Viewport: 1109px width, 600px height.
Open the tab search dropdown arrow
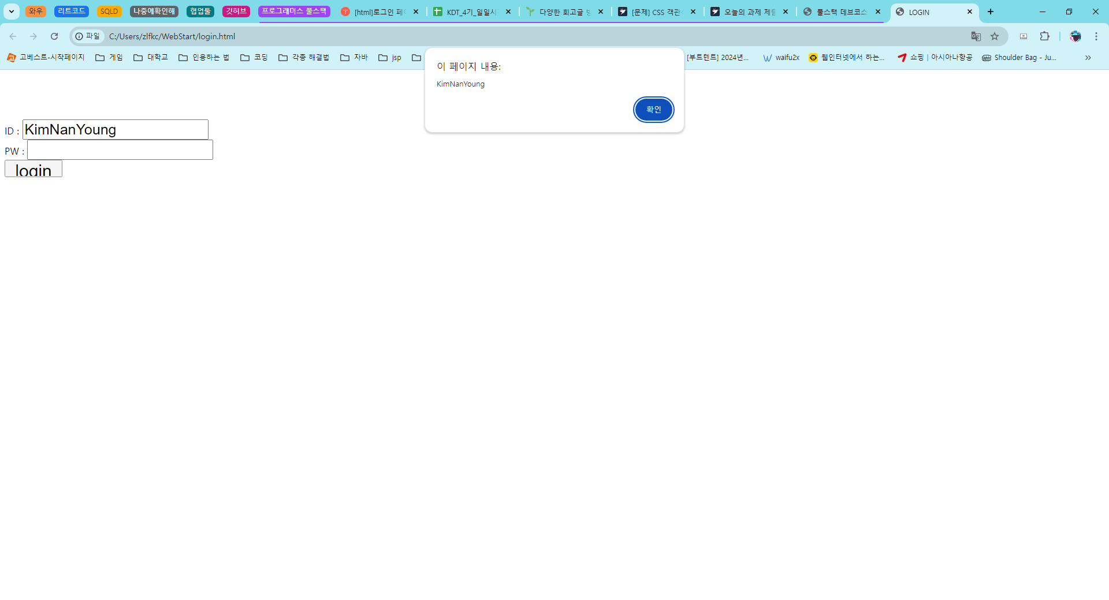[11, 12]
